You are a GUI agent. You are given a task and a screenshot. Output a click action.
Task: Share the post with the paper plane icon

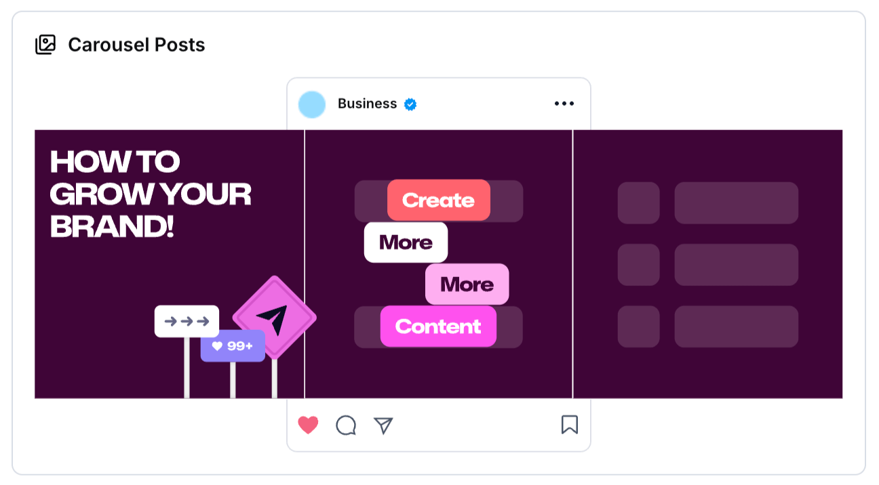tap(384, 425)
